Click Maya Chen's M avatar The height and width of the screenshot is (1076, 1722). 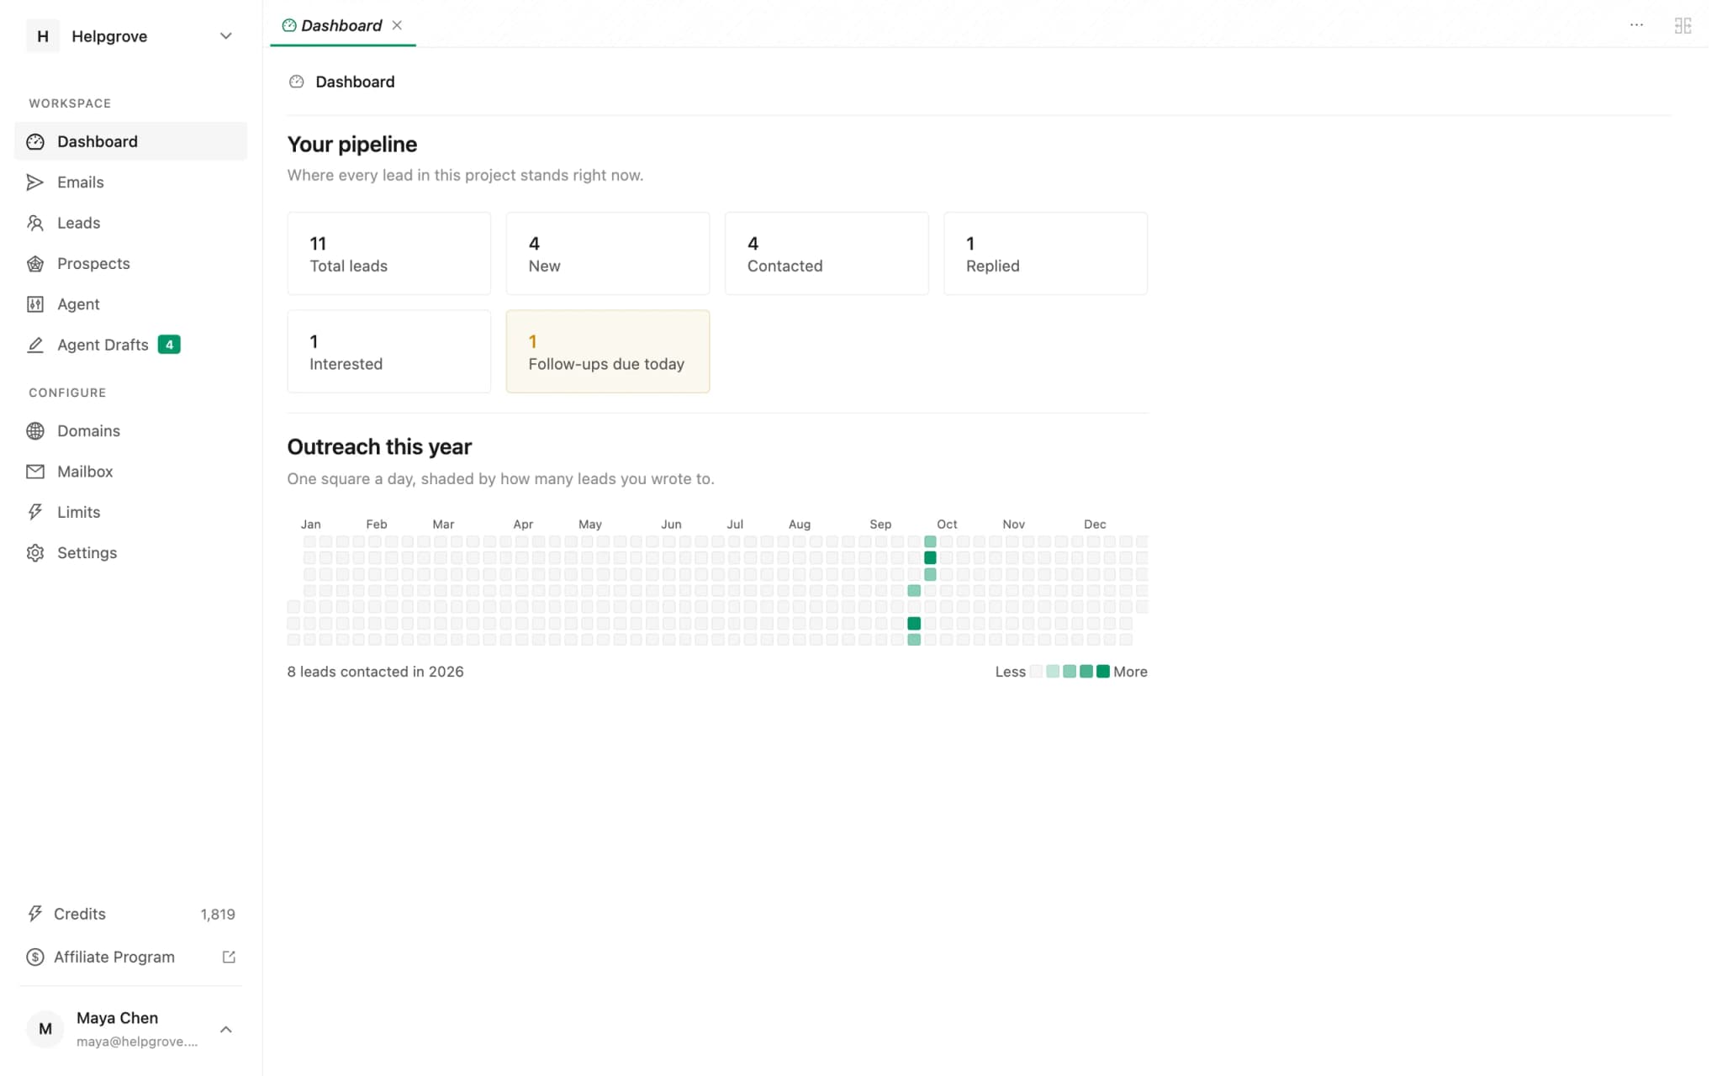[45, 1029]
